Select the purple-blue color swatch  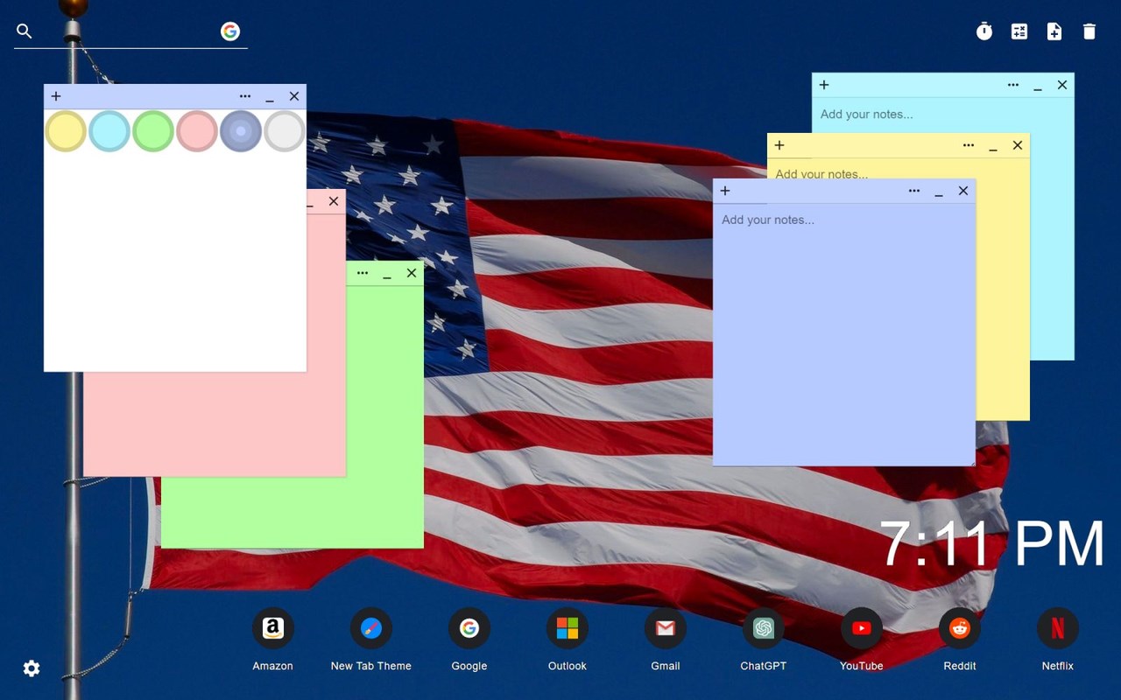click(x=241, y=131)
